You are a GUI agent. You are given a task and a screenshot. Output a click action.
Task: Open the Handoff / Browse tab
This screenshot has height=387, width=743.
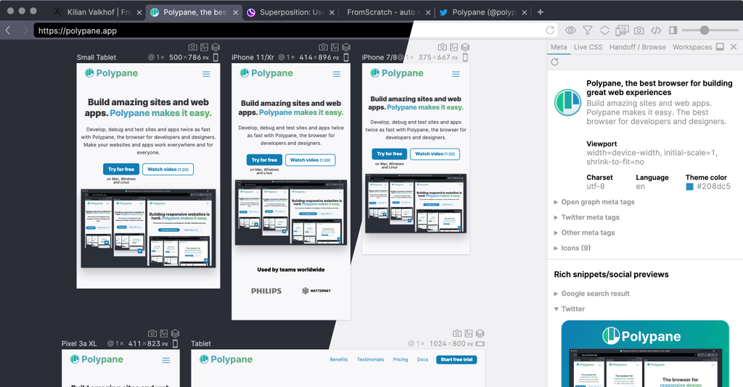[637, 47]
